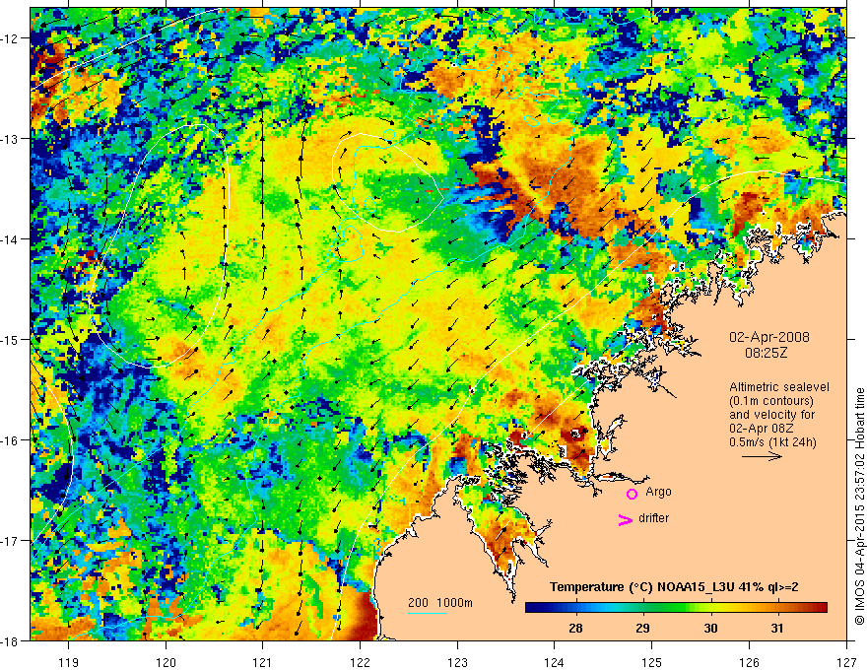The image size is (867, 670).
Task: Click the magenta drifter arrowhead legend symbol
Action: click(x=626, y=519)
